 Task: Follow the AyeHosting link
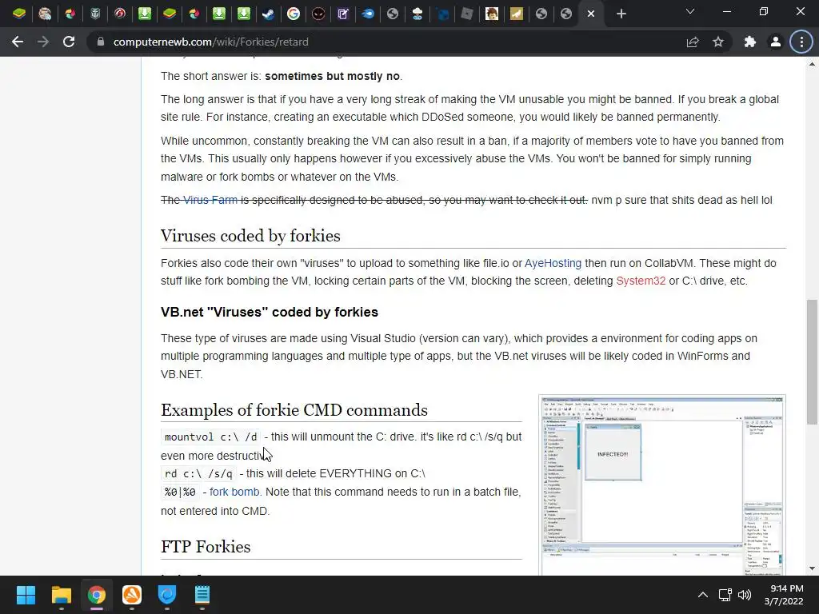(553, 263)
